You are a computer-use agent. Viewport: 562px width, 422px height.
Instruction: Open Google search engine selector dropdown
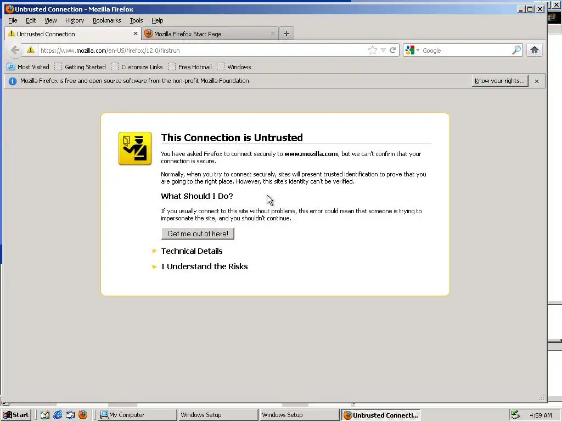(412, 50)
